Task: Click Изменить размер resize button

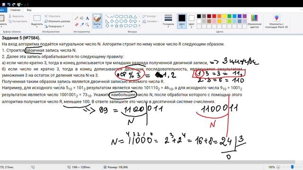Action: pos(57,21)
